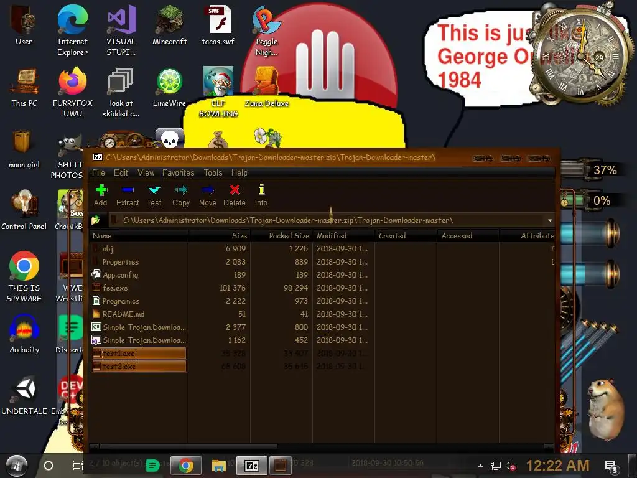The image size is (637, 478).
Task: Open the notification center icon
Action: pyautogui.click(x=611, y=467)
